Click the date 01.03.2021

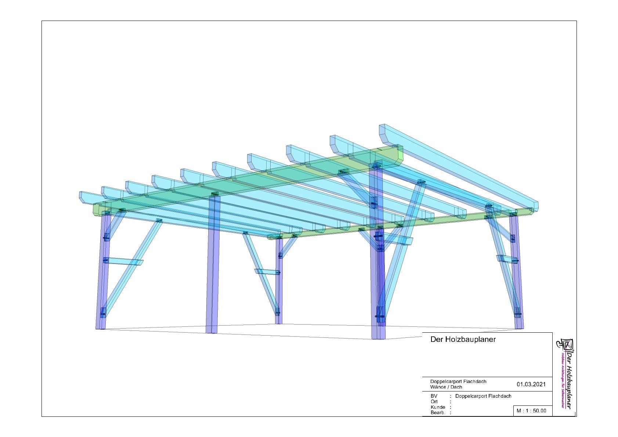(531, 384)
